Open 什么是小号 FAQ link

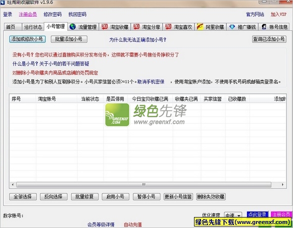50,64
